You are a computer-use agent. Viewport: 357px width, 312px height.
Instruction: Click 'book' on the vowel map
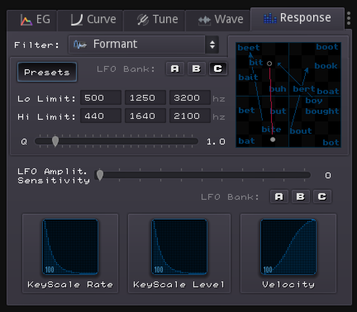click(x=326, y=66)
